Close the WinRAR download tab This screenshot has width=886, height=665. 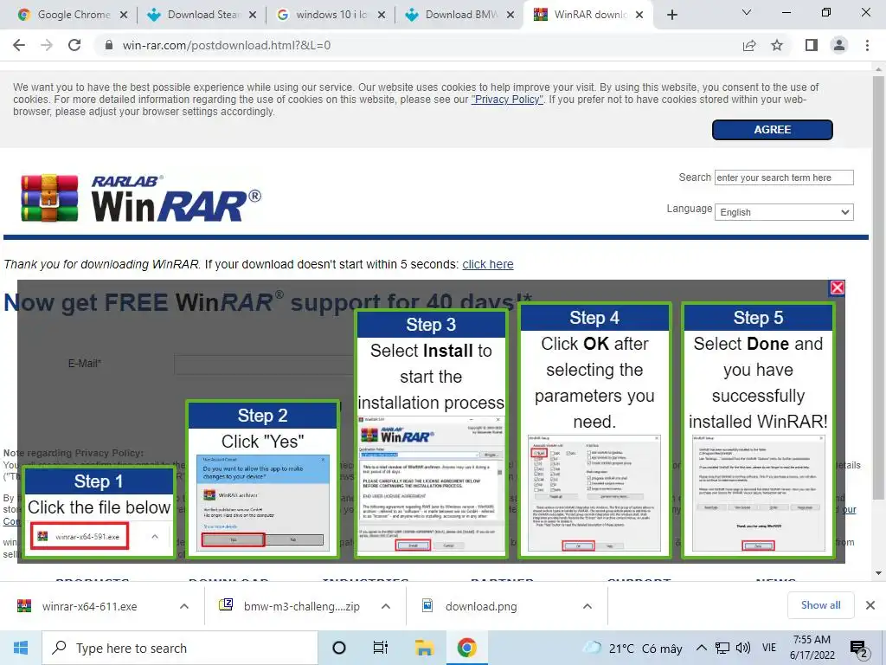tap(639, 15)
